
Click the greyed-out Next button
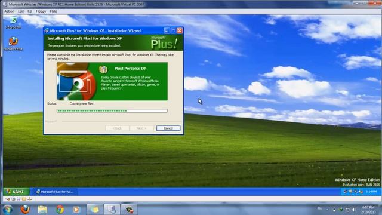(141, 128)
